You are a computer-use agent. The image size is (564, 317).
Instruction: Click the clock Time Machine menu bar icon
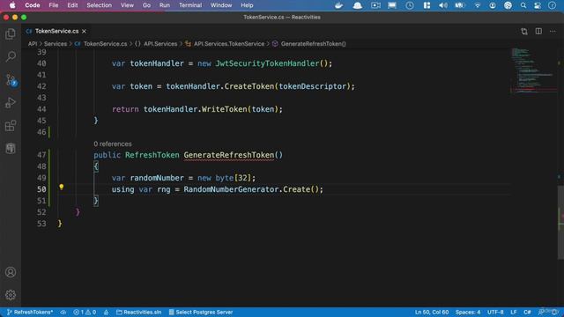(409, 5)
